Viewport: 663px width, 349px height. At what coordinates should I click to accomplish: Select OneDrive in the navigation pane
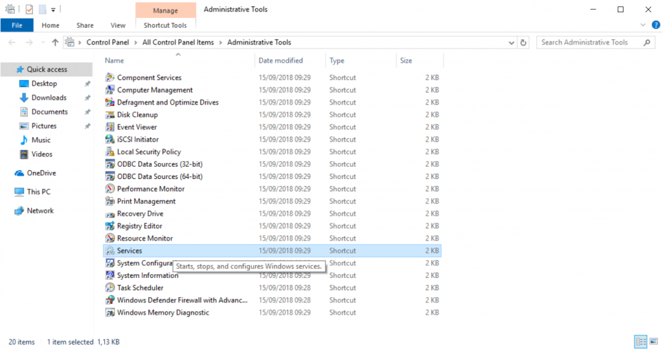click(x=41, y=173)
